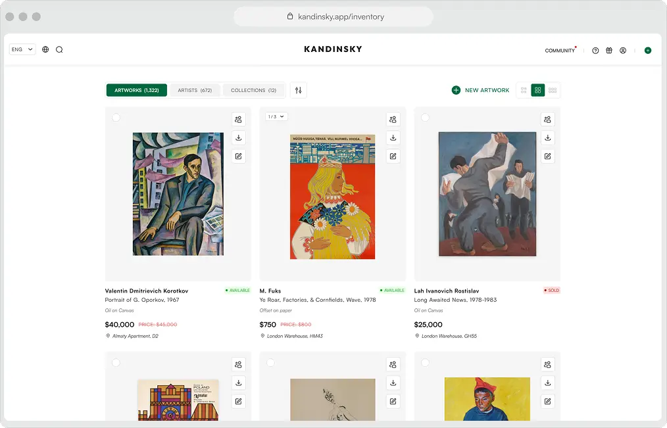Viewport: 667px width, 428px height.
Task: Download the Poland poster artwork
Action: click(239, 383)
